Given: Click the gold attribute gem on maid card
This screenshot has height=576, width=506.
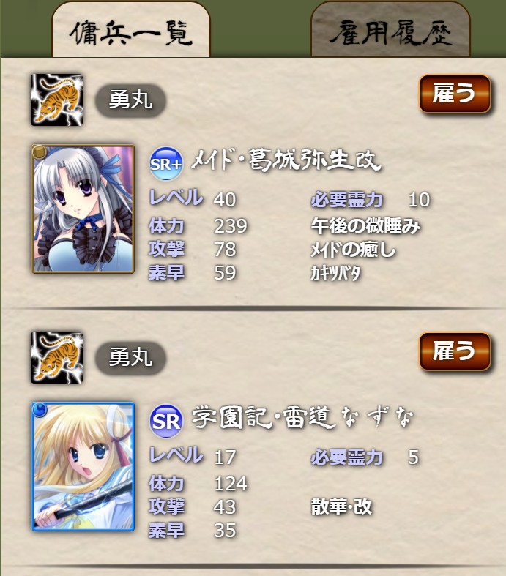Looking at the screenshot, I should click(x=40, y=152).
